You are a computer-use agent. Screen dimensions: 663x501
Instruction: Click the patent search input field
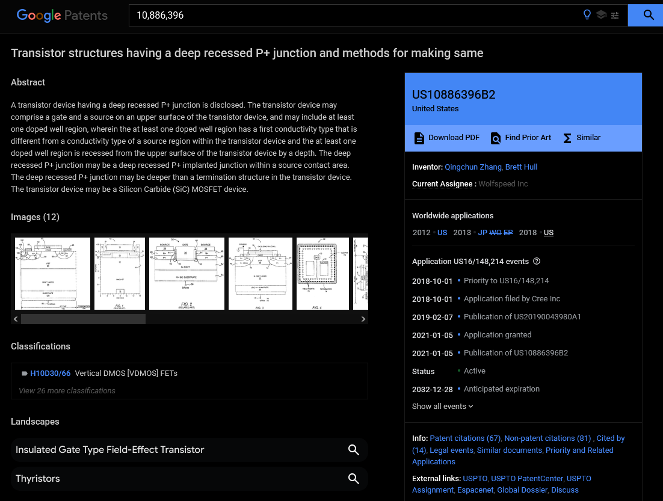tap(355, 15)
